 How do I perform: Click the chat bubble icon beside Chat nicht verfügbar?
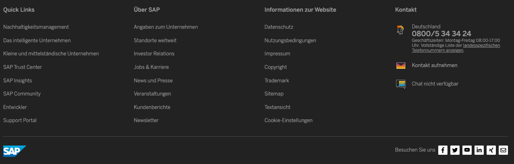point(401,84)
